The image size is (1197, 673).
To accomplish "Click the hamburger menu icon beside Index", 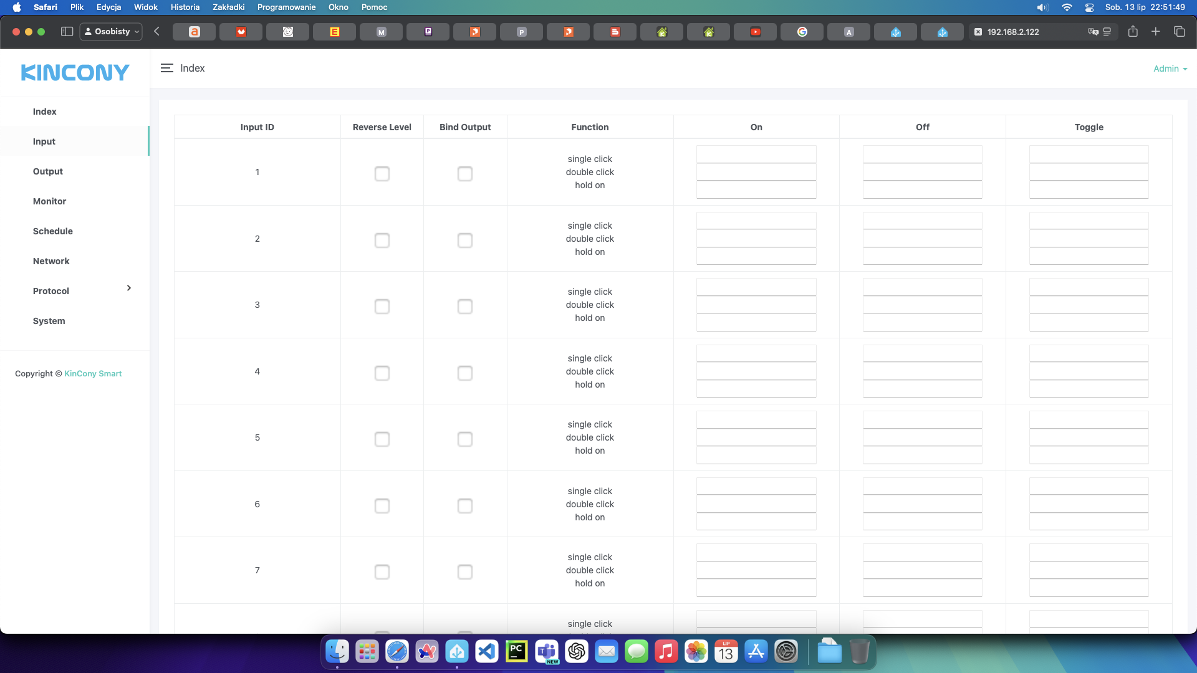I will pyautogui.click(x=166, y=69).
